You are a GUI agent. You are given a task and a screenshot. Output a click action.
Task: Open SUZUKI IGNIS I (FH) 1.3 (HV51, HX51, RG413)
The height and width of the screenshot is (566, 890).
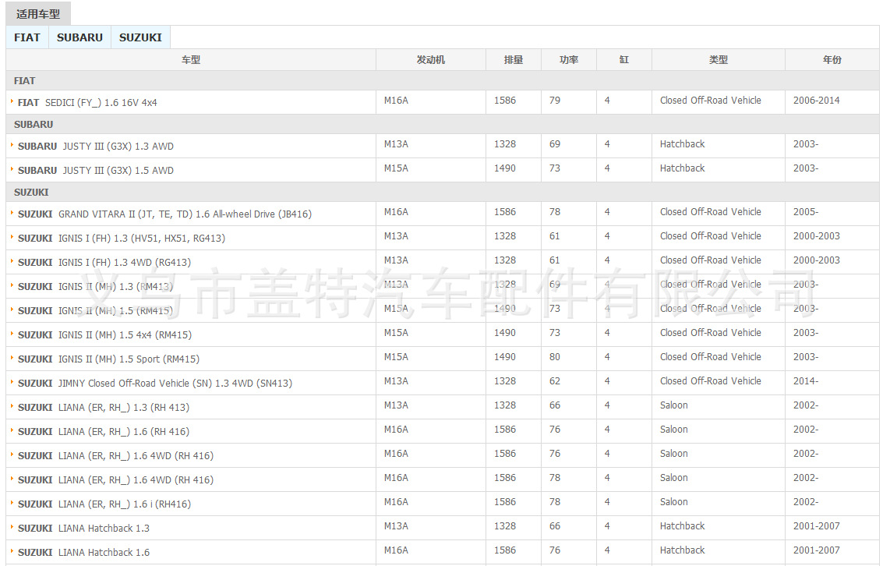pyautogui.click(x=122, y=239)
